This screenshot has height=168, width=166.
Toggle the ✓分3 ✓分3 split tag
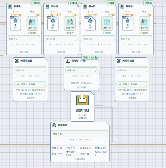coord(92,14)
